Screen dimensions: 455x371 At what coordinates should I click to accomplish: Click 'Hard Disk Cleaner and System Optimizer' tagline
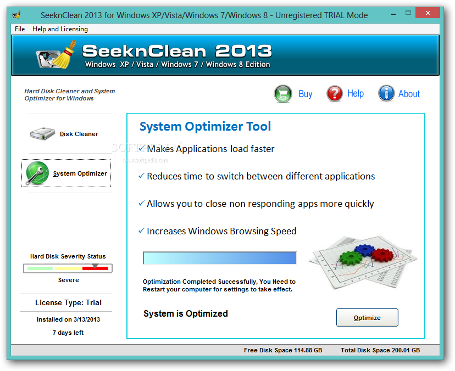(x=70, y=95)
